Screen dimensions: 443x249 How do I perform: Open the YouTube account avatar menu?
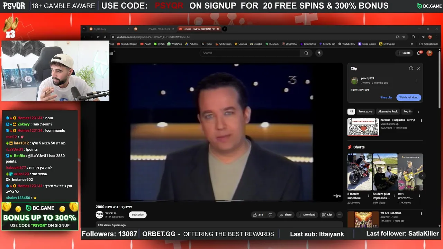click(x=430, y=53)
